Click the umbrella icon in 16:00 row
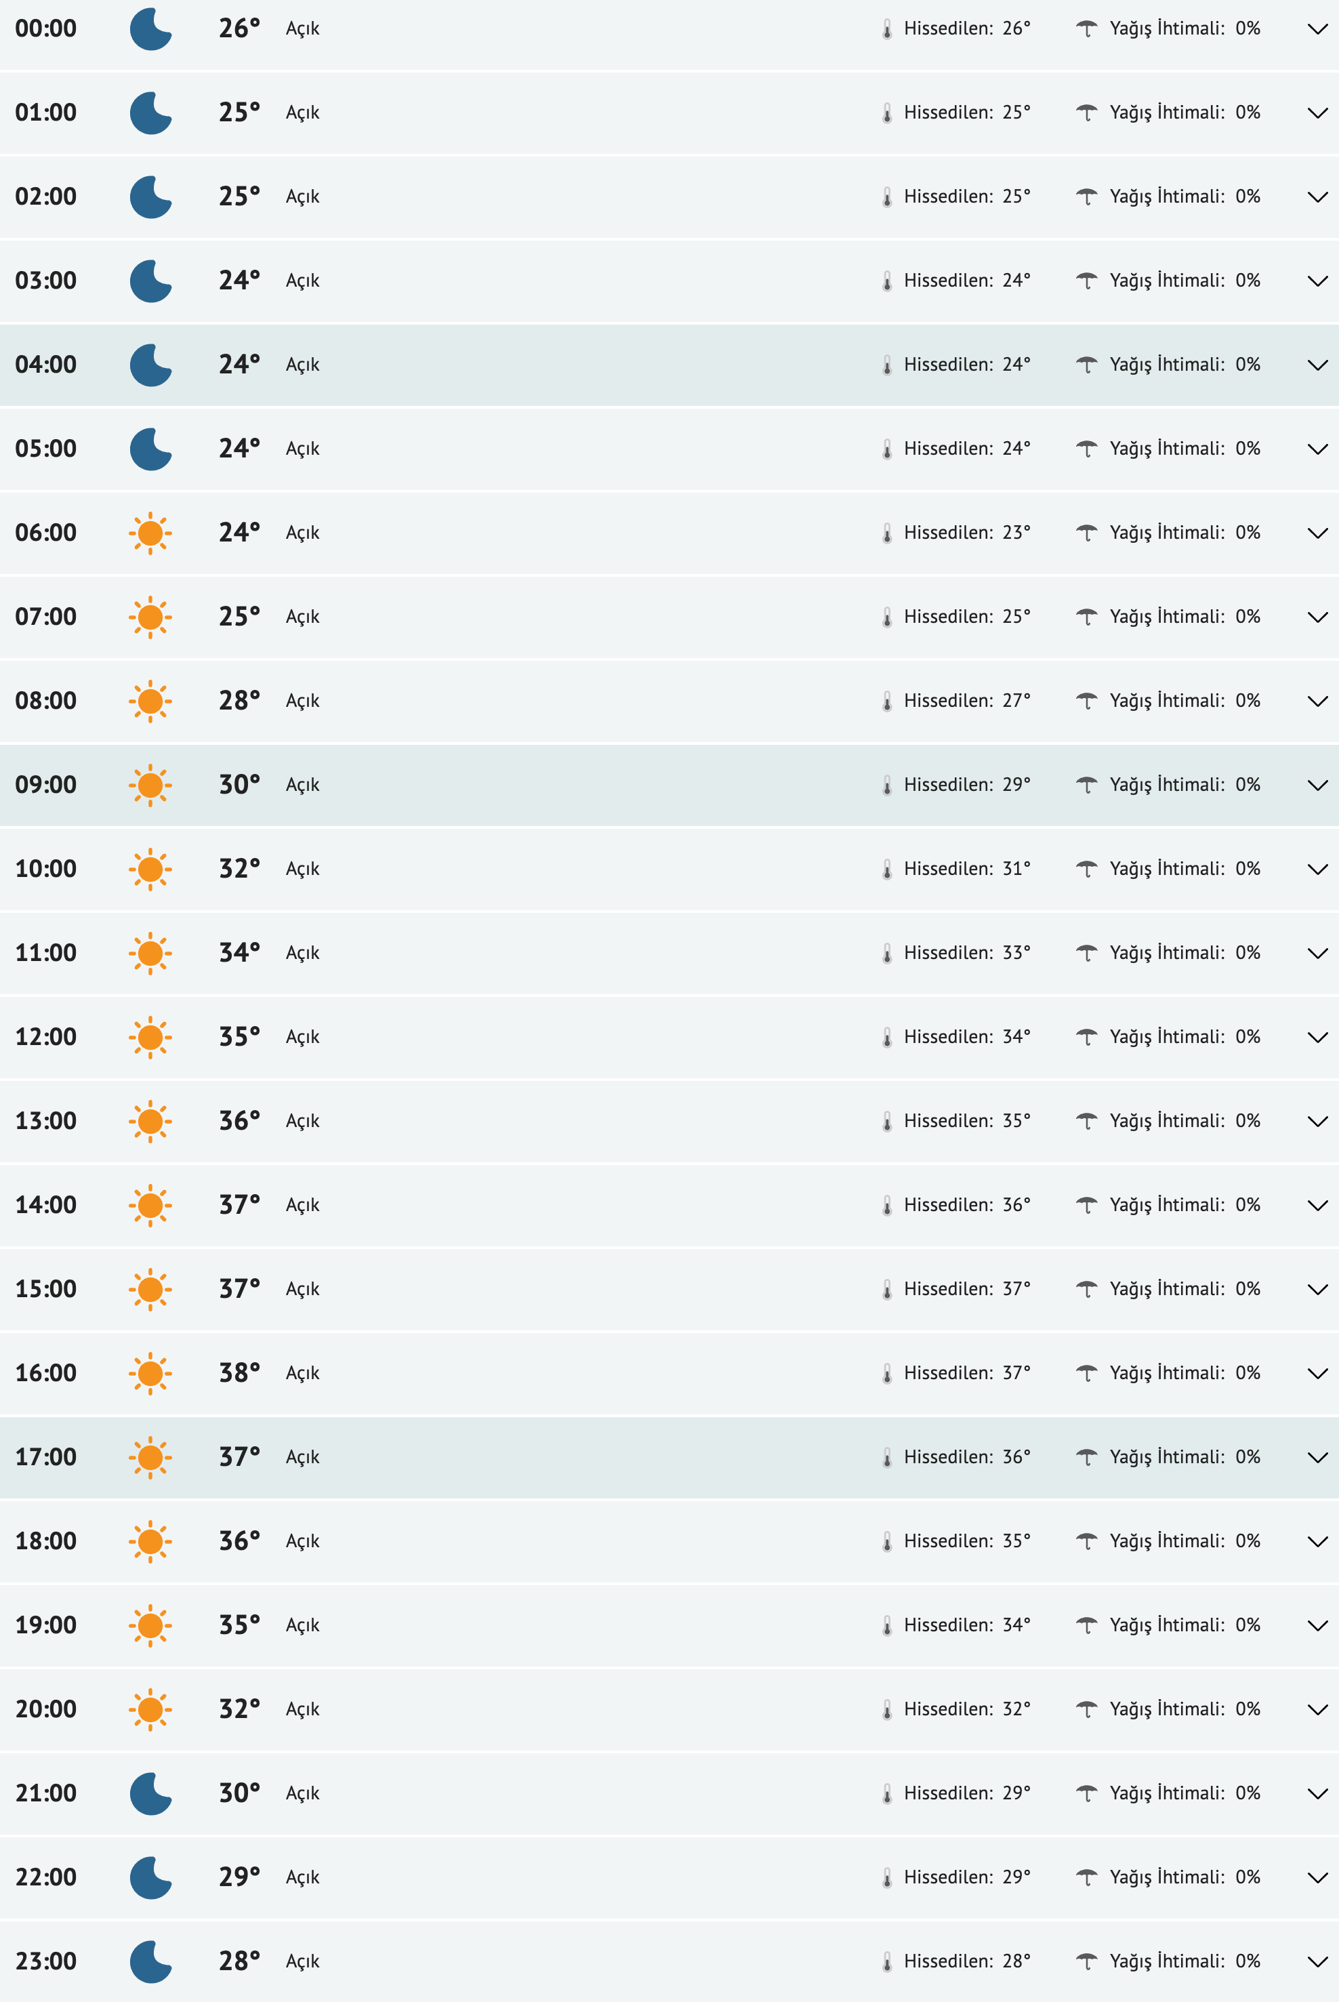Viewport: 1339px width, 2002px height. pyautogui.click(x=1086, y=1373)
